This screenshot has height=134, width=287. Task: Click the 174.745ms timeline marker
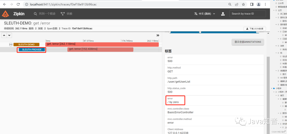click(x=127, y=41)
